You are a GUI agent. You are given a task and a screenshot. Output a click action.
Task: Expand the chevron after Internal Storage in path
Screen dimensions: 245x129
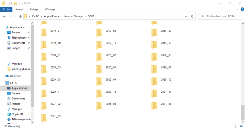click(85, 16)
